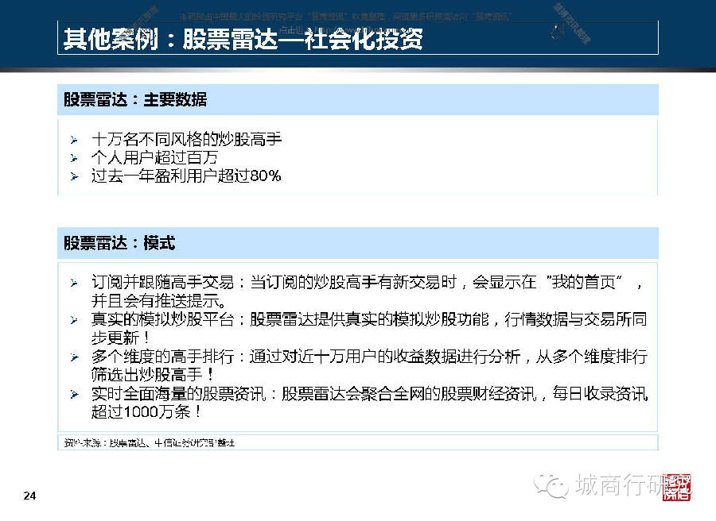716x521 pixels.
Task: Click the line 十万名不同风格的炒股高手
Action: point(186,139)
